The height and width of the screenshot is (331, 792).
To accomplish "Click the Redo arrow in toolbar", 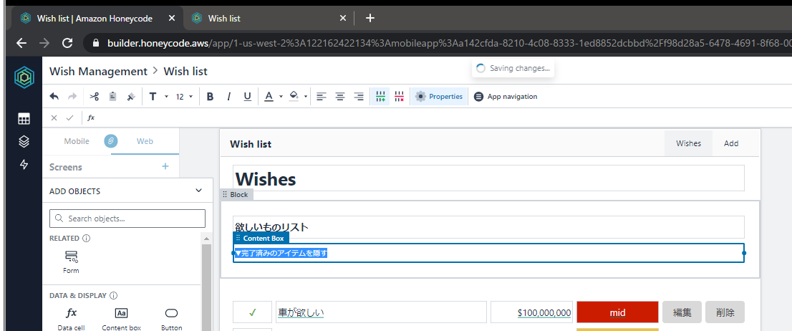I will coord(72,97).
